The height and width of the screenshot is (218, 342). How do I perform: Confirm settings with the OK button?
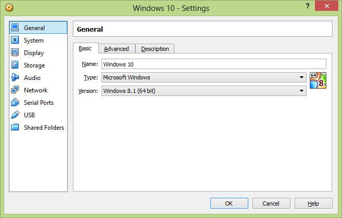coord(229,203)
